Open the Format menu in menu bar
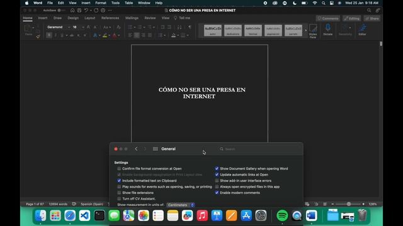The width and height of the screenshot is (403, 226). coord(101,3)
